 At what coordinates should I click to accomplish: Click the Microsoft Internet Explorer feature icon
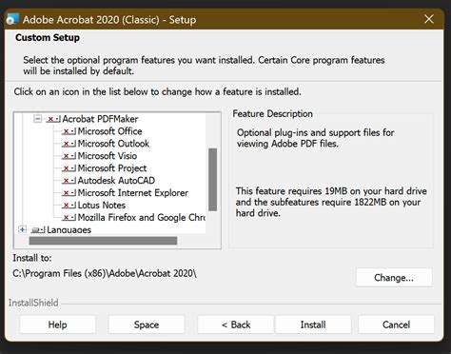[69, 193]
